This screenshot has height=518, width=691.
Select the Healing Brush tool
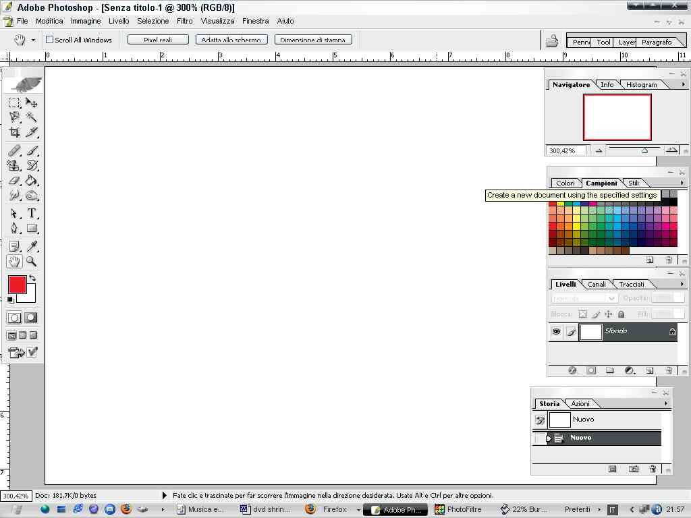coord(14,150)
